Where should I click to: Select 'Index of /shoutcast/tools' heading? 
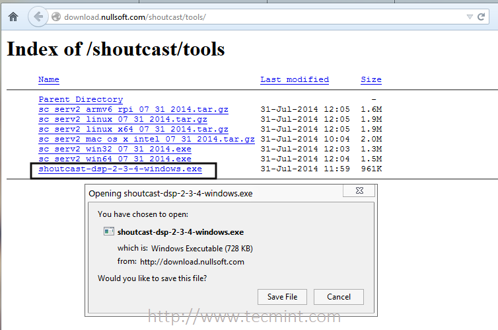[x=116, y=50]
